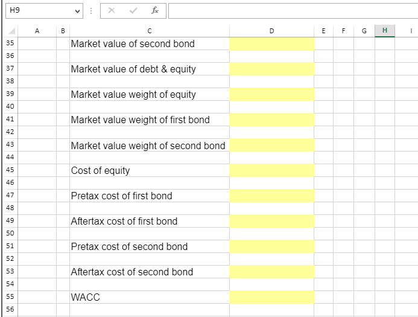This screenshot has width=418, height=317.
Task: Click 'Pretax cost of second bond' cell
Action: (150, 246)
